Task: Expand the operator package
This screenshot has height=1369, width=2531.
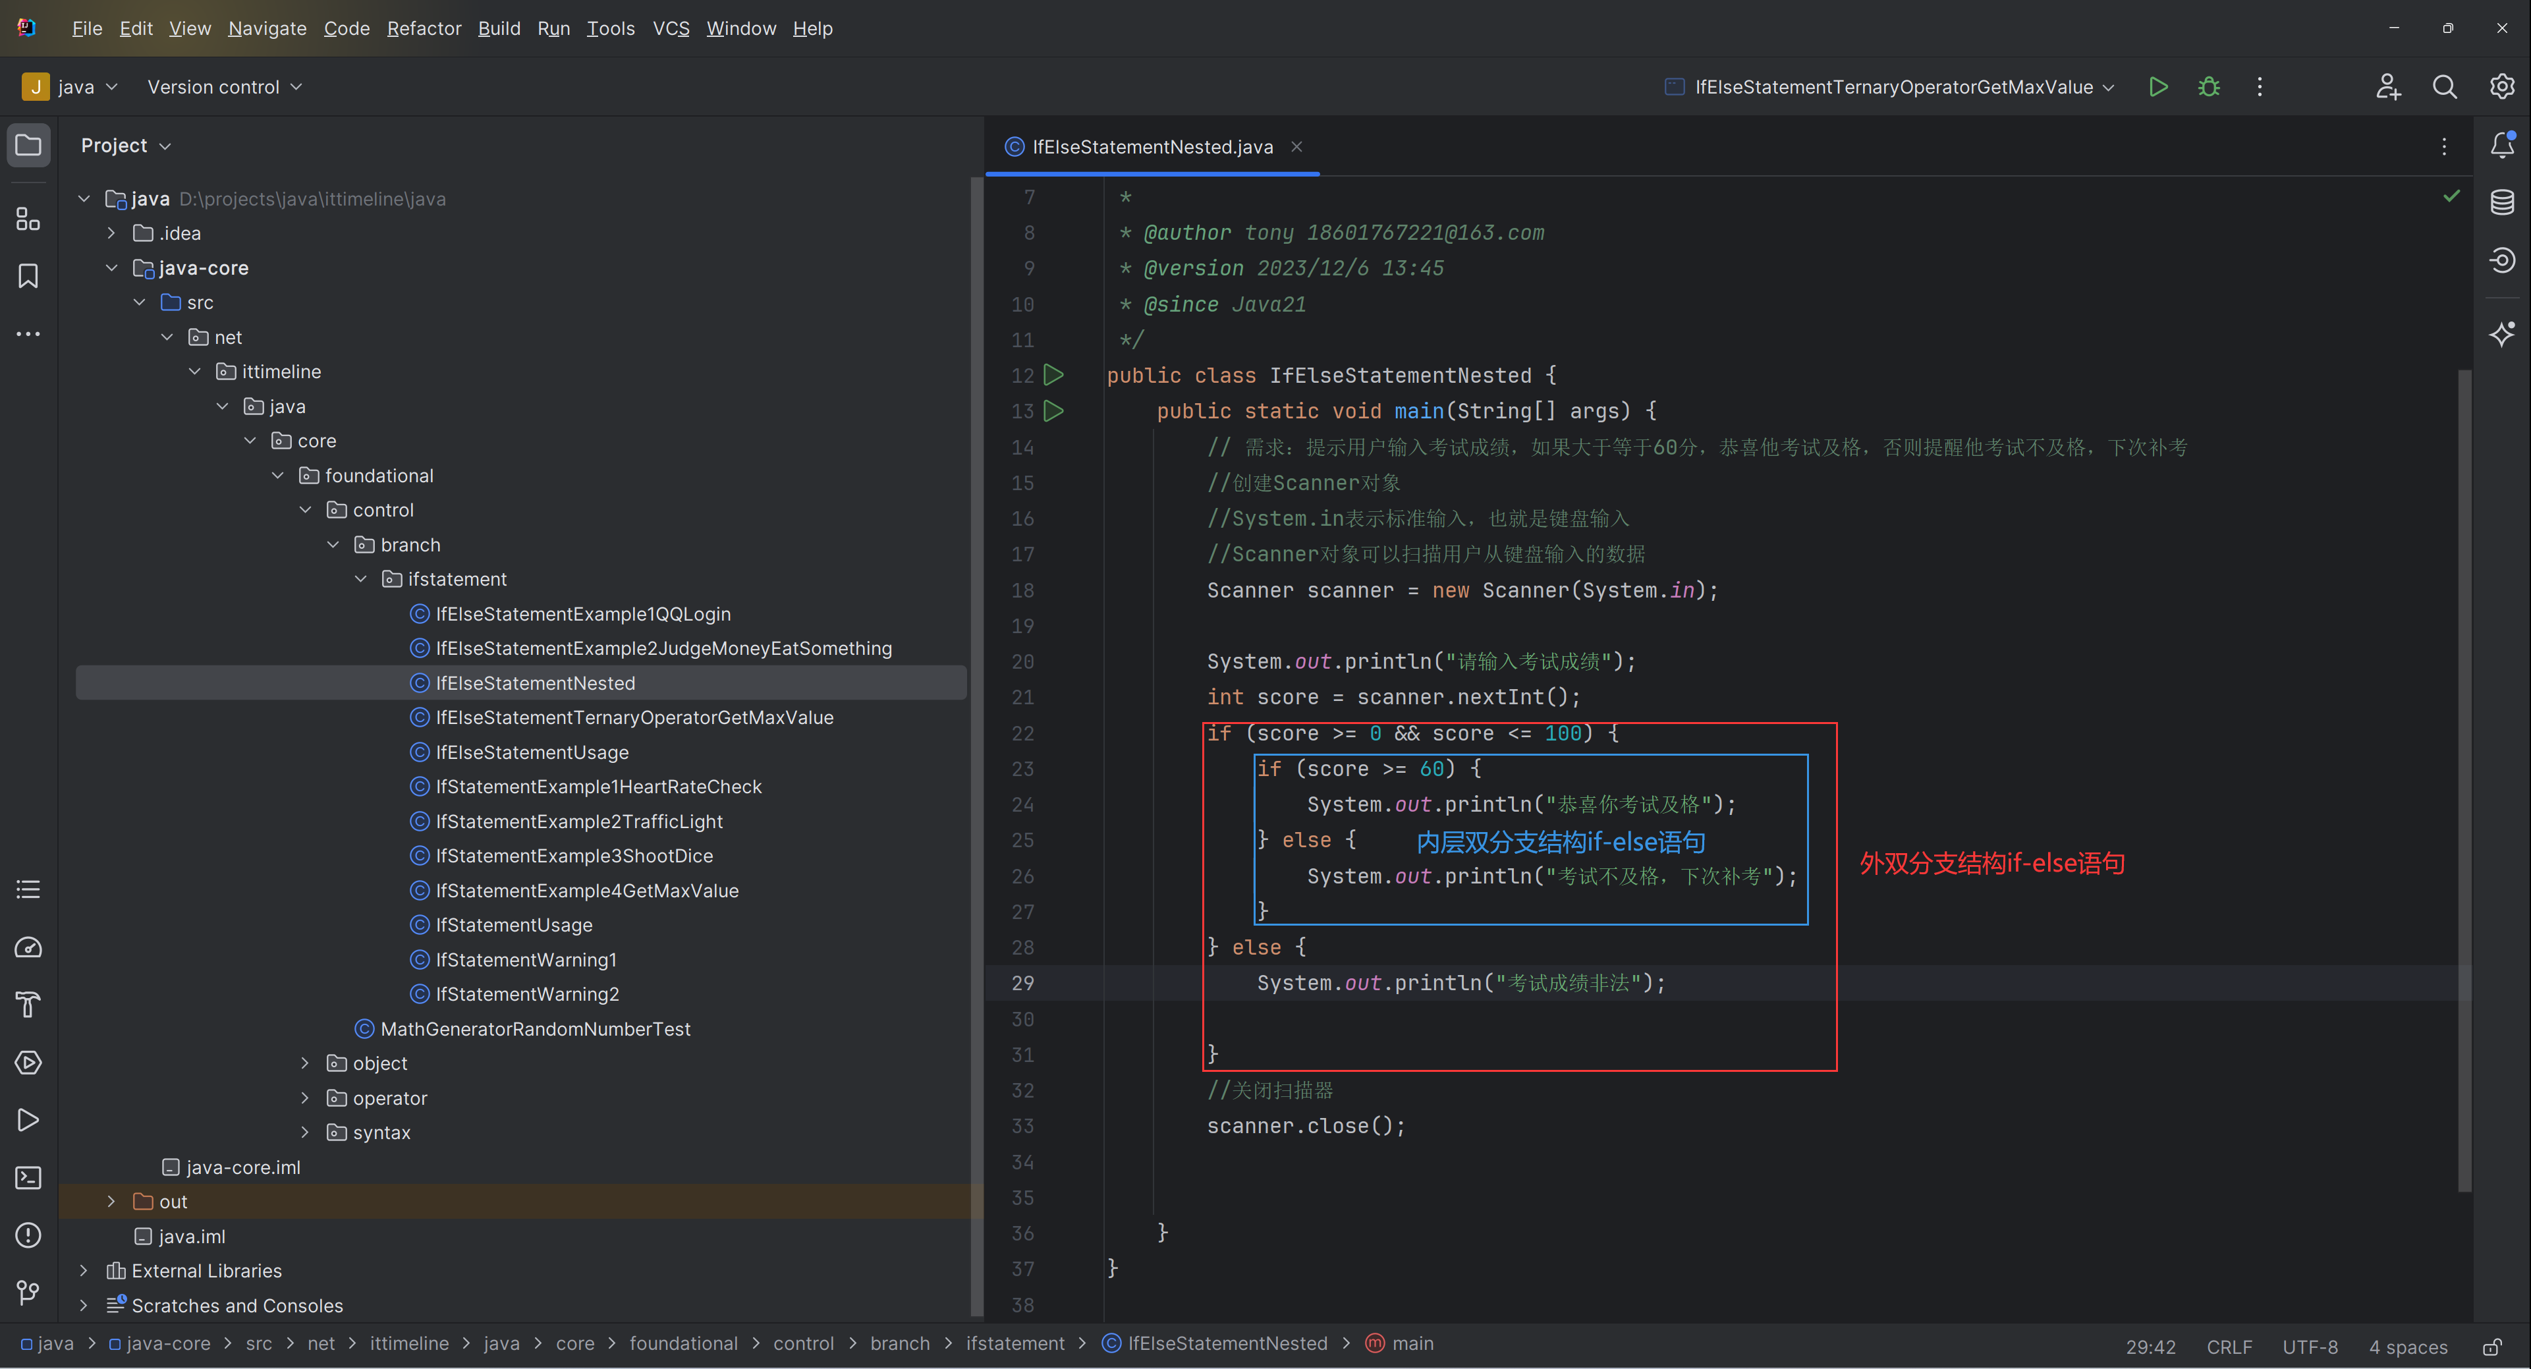Action: pyautogui.click(x=304, y=1098)
